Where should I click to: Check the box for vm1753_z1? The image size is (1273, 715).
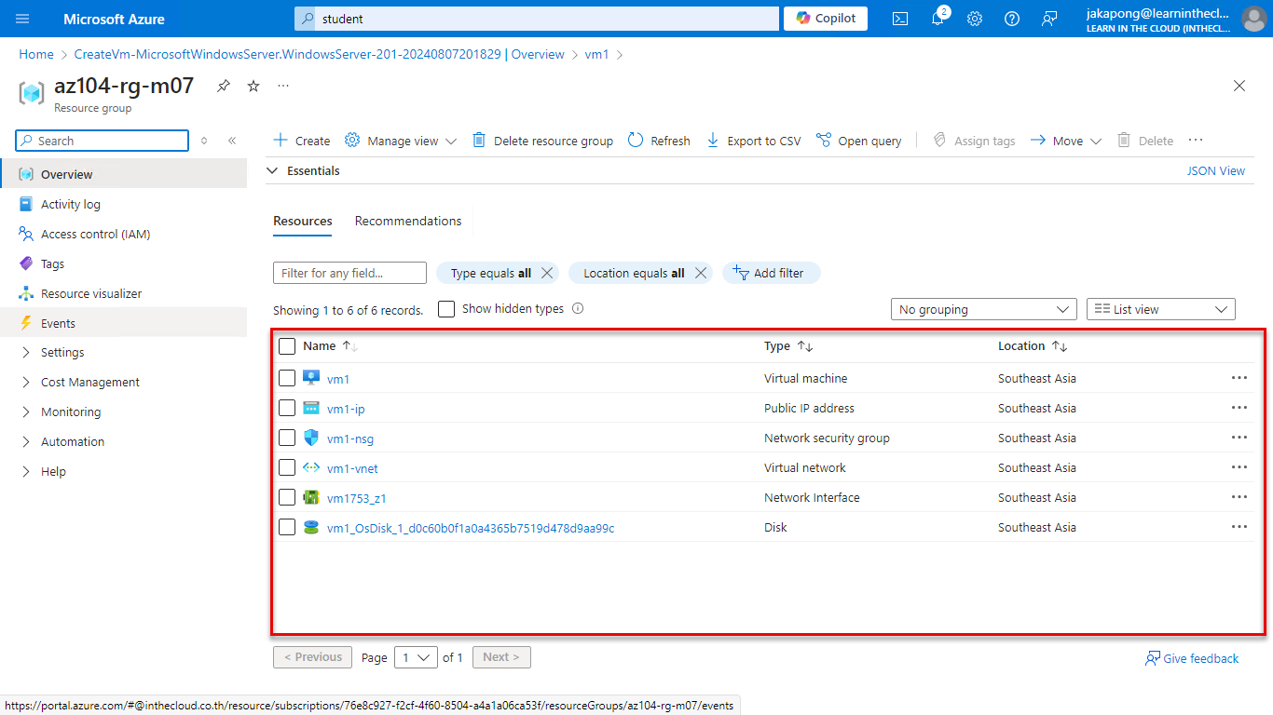pos(287,497)
